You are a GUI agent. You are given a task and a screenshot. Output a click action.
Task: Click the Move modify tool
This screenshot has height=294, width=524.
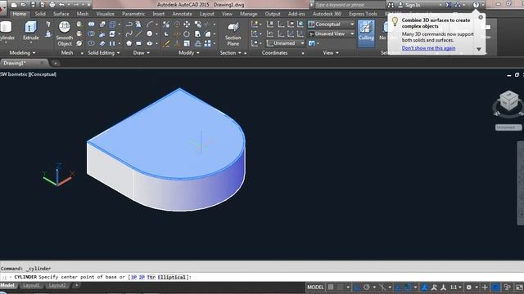pyautogui.click(x=187, y=24)
